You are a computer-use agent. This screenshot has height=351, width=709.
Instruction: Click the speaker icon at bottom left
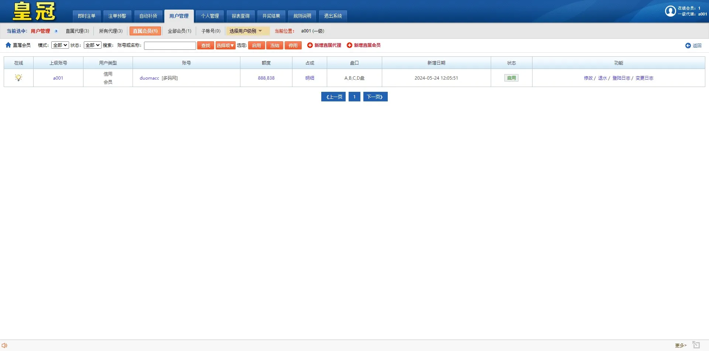pos(4,345)
